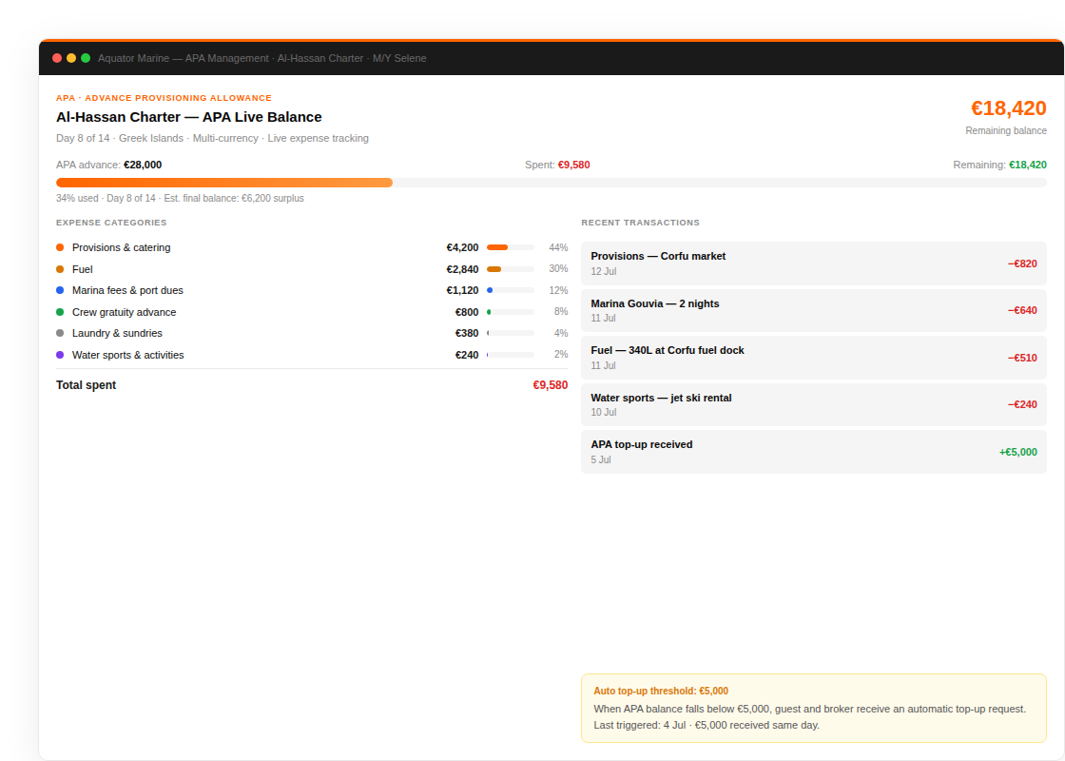Click the 'Al-Hassan Charter — APA Live Balance' heading

point(189,117)
